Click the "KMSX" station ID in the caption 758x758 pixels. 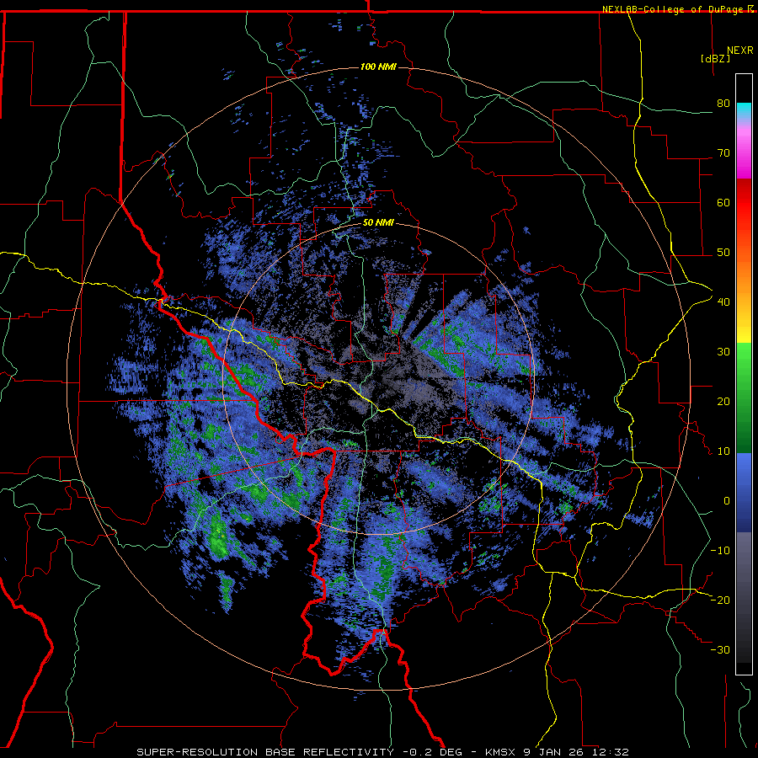[500, 752]
